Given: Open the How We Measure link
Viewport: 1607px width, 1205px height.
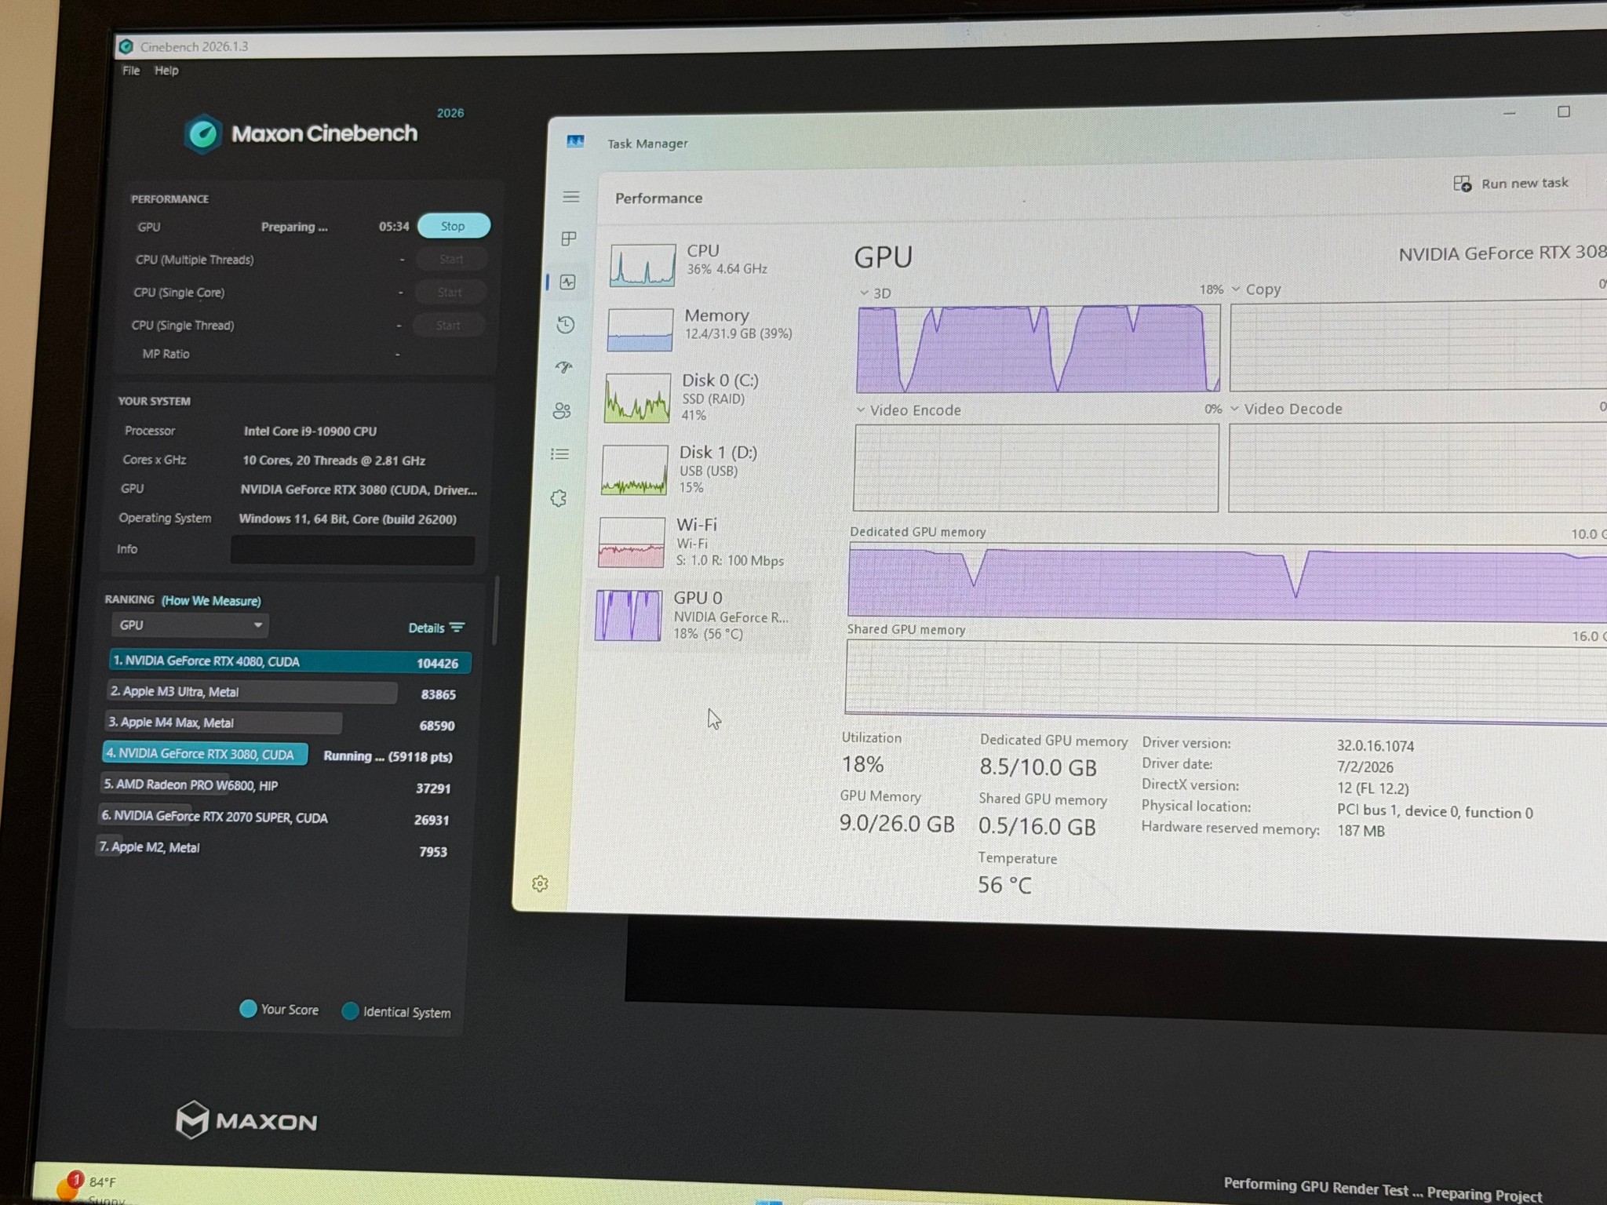Looking at the screenshot, I should (211, 601).
